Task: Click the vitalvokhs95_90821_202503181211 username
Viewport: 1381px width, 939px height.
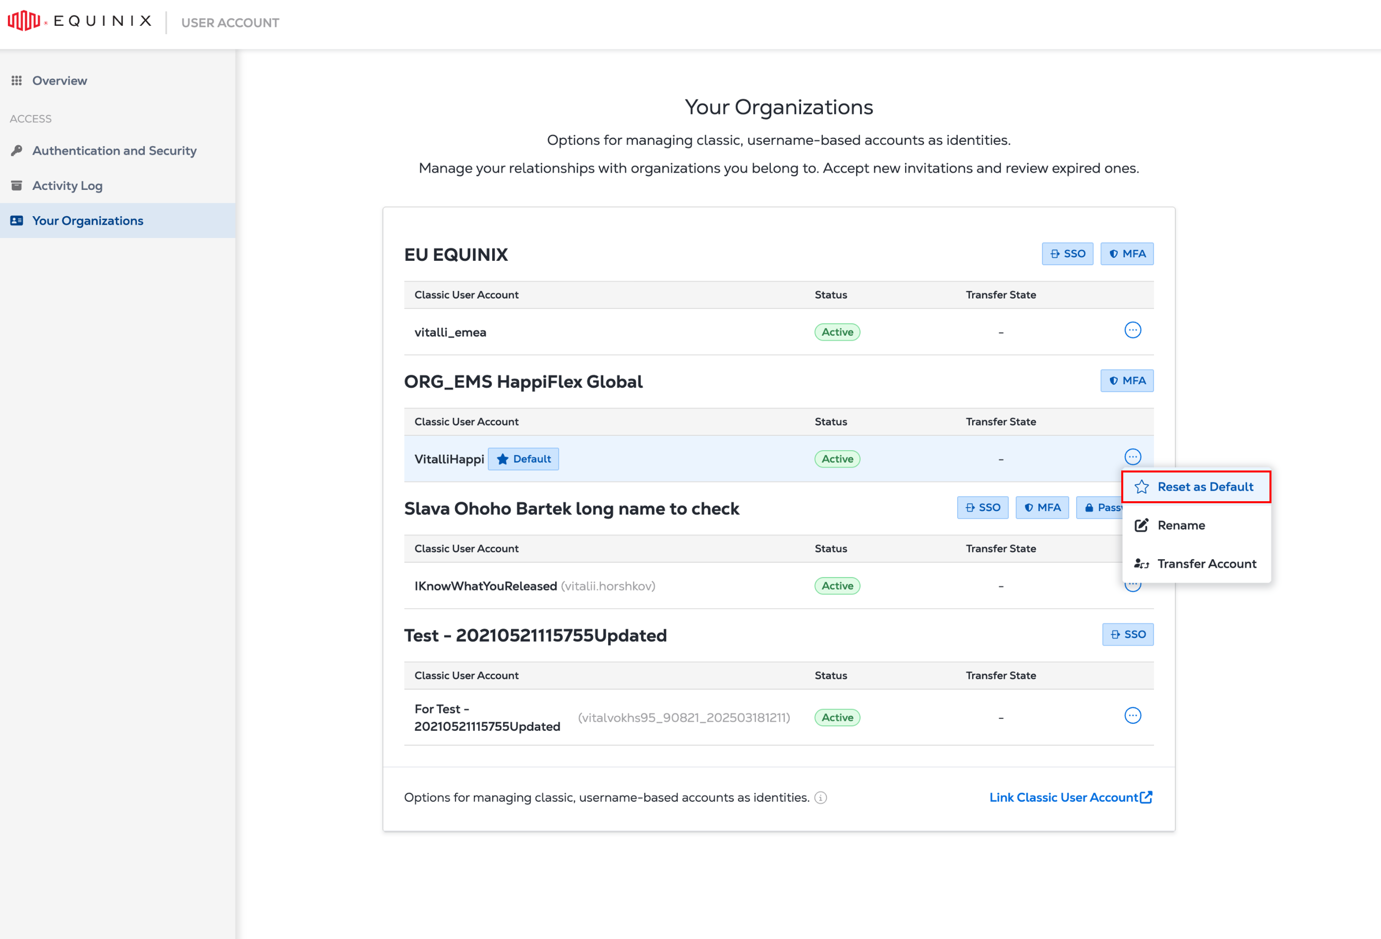Action: pos(684,717)
